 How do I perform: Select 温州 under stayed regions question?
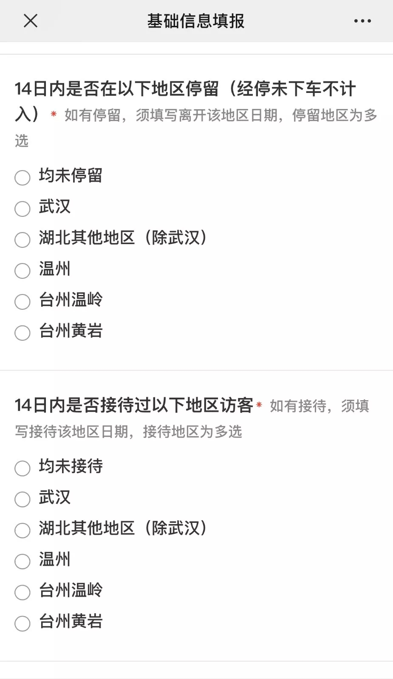tap(23, 270)
